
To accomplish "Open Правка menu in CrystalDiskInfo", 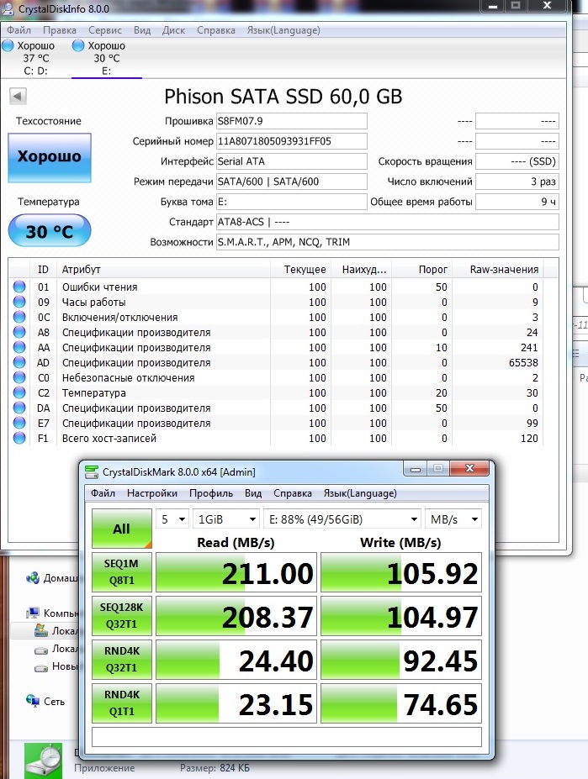I will tap(60, 29).
